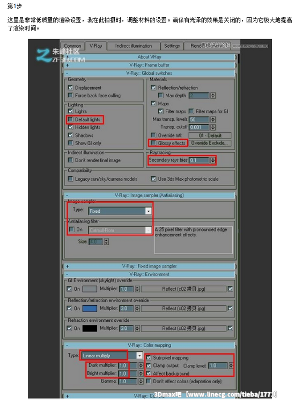Toggle GI Environment map checkbox

pos(230,289)
